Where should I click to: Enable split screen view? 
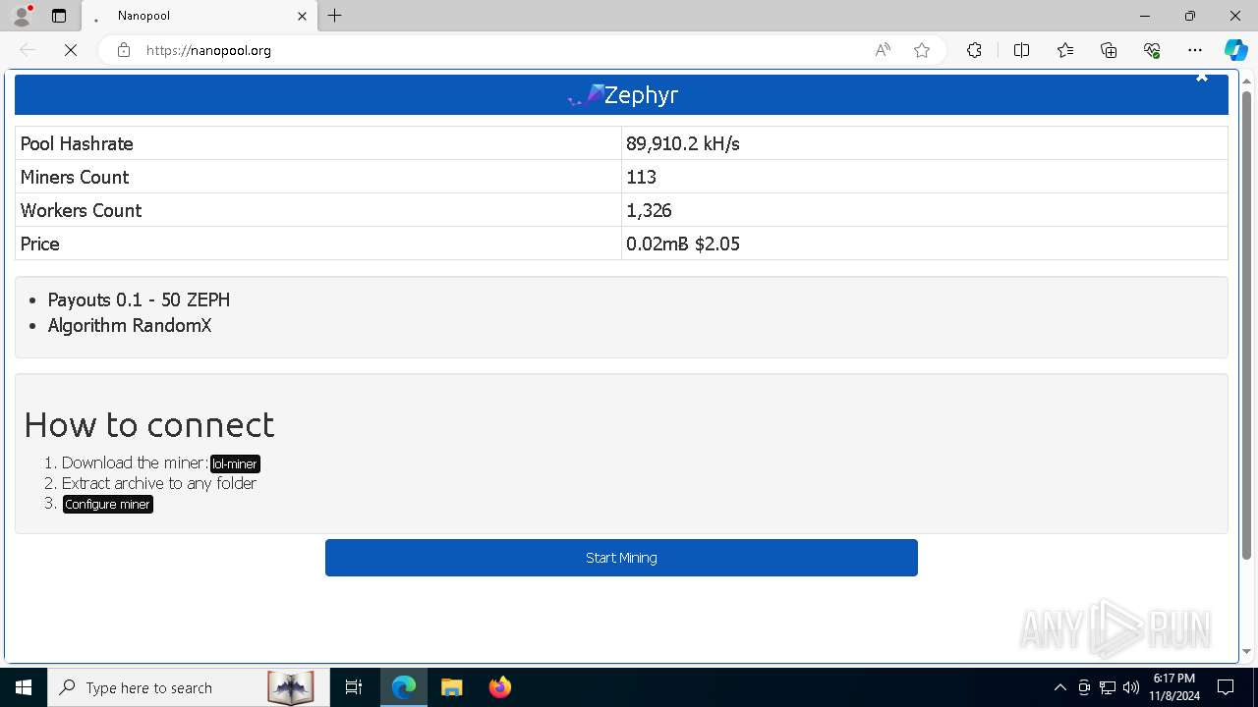1021,50
